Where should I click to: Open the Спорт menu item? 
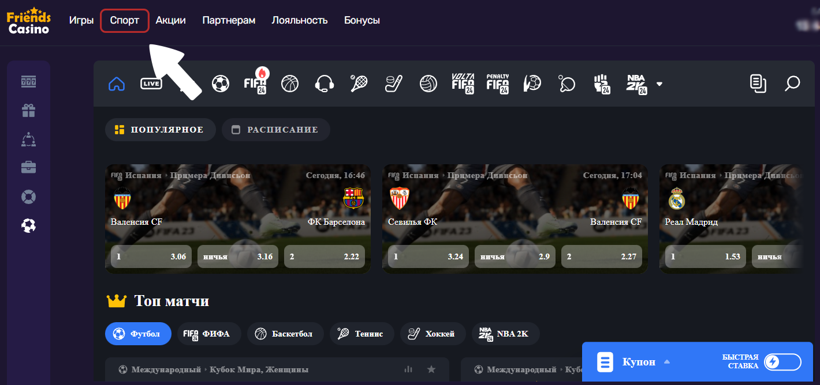click(x=125, y=20)
